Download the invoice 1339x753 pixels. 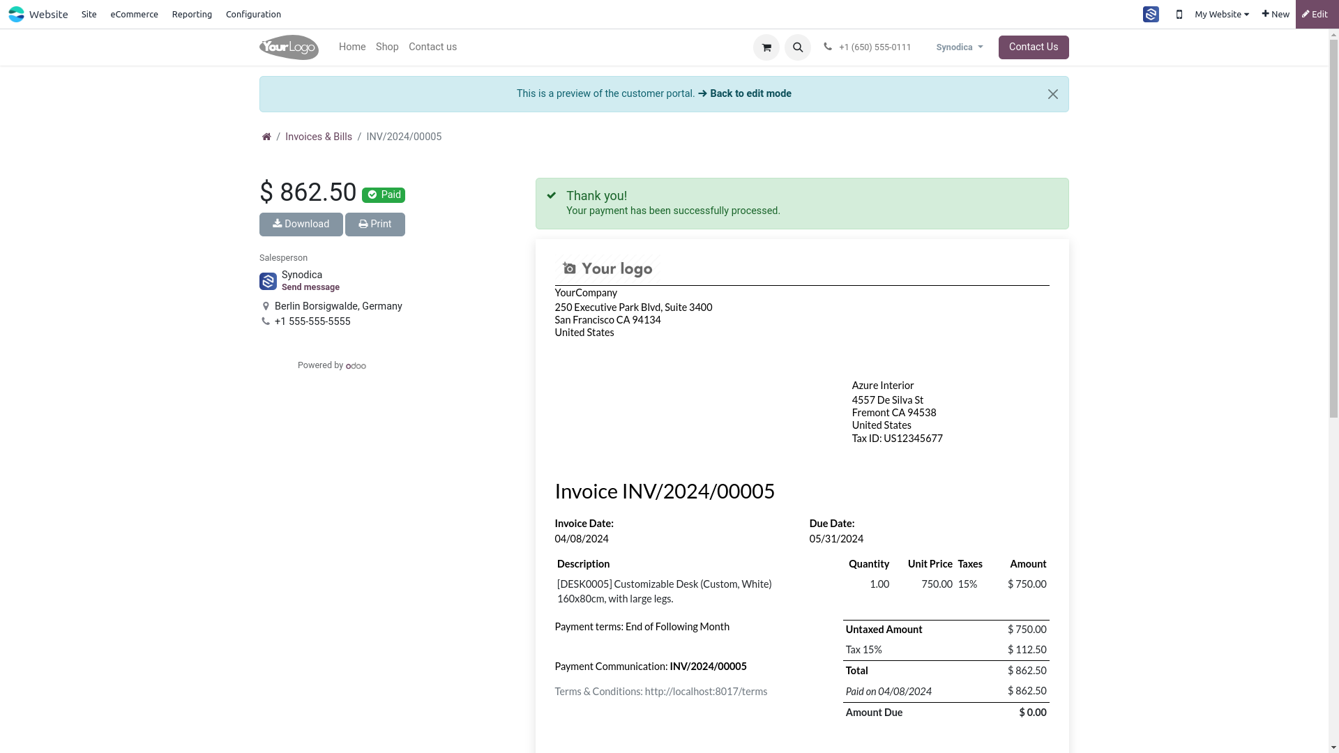pyautogui.click(x=301, y=225)
